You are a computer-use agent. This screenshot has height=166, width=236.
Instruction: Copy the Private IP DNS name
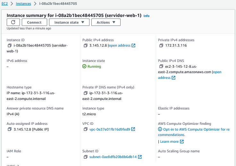86,93
